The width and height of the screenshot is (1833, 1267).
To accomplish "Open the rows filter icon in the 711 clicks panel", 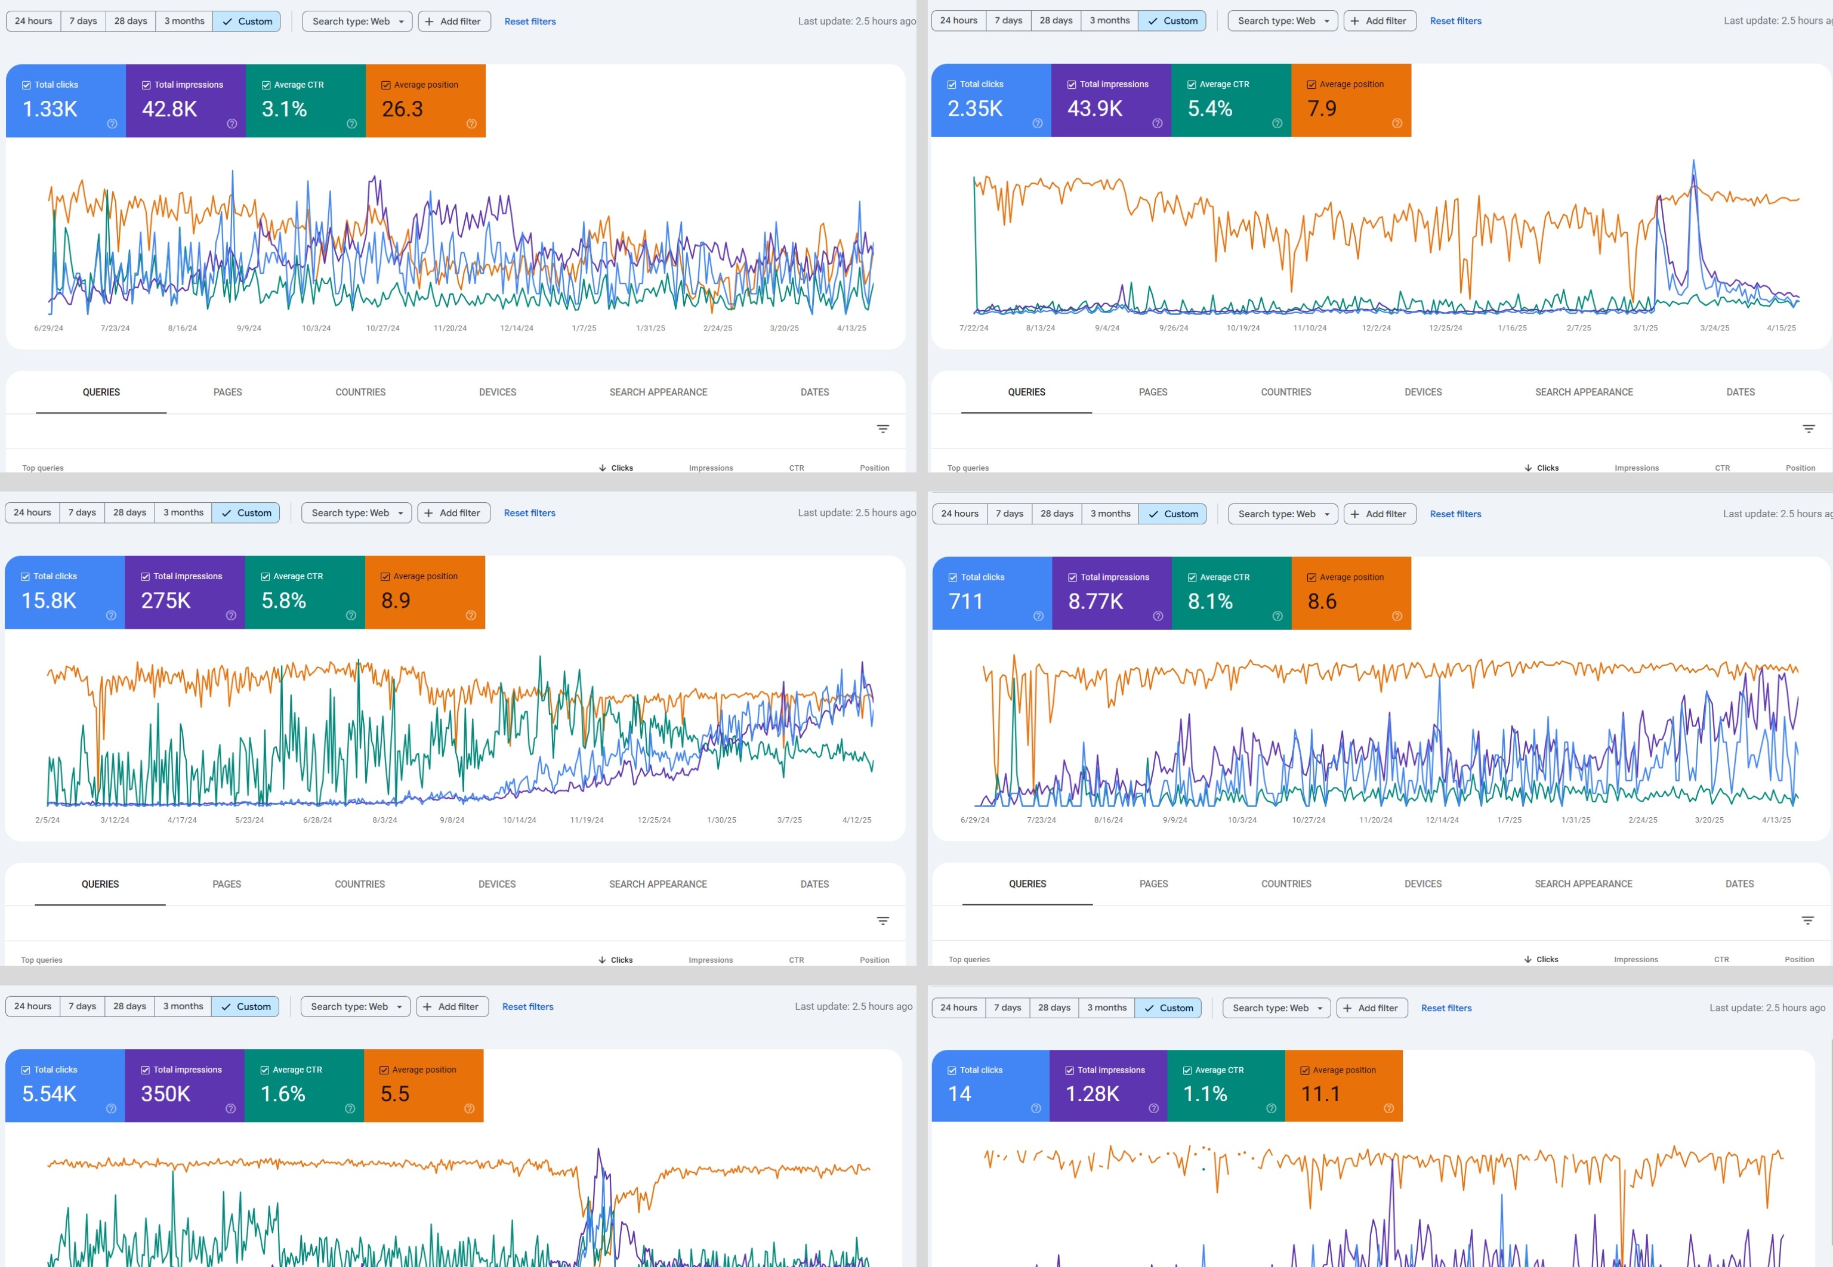I will pos(1807,921).
